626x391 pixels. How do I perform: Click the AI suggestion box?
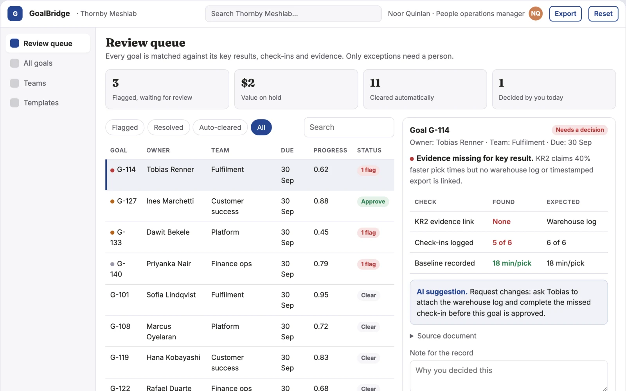[509, 302]
